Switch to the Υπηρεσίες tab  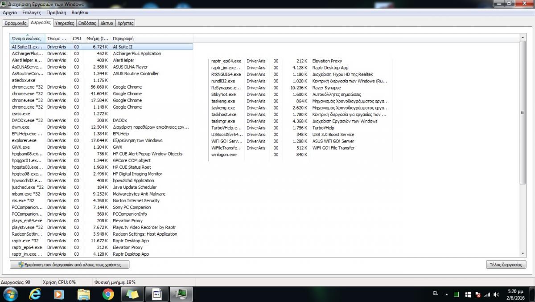tap(64, 23)
